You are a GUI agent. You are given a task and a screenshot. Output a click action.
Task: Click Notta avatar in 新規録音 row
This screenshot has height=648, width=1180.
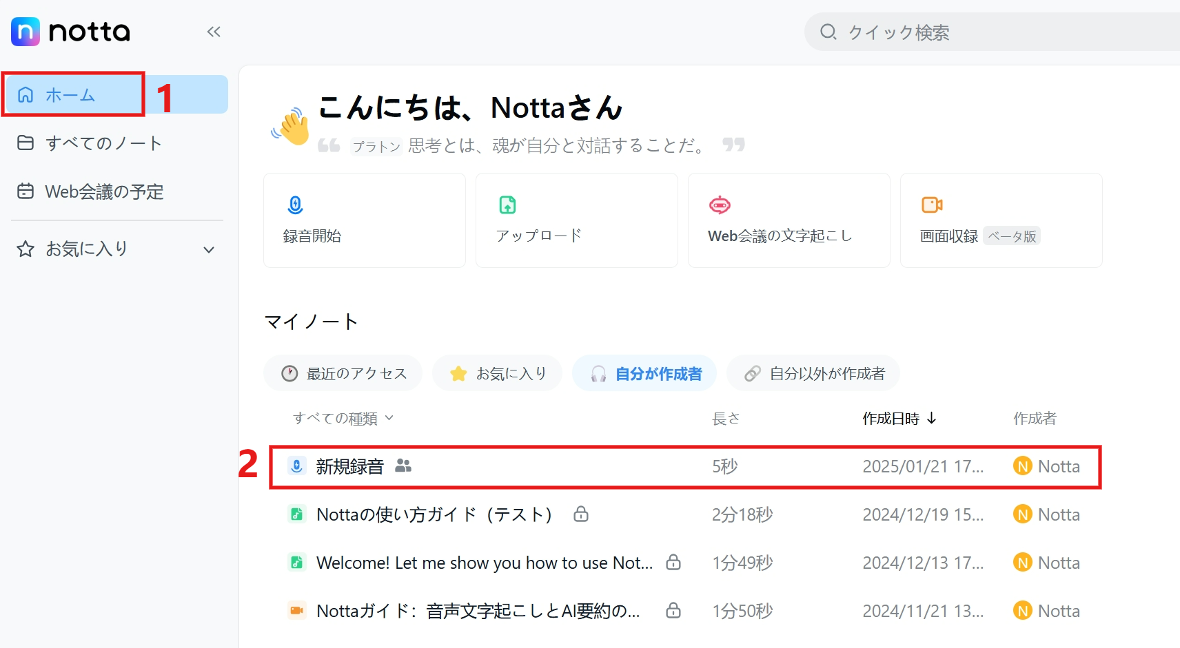(x=1023, y=466)
